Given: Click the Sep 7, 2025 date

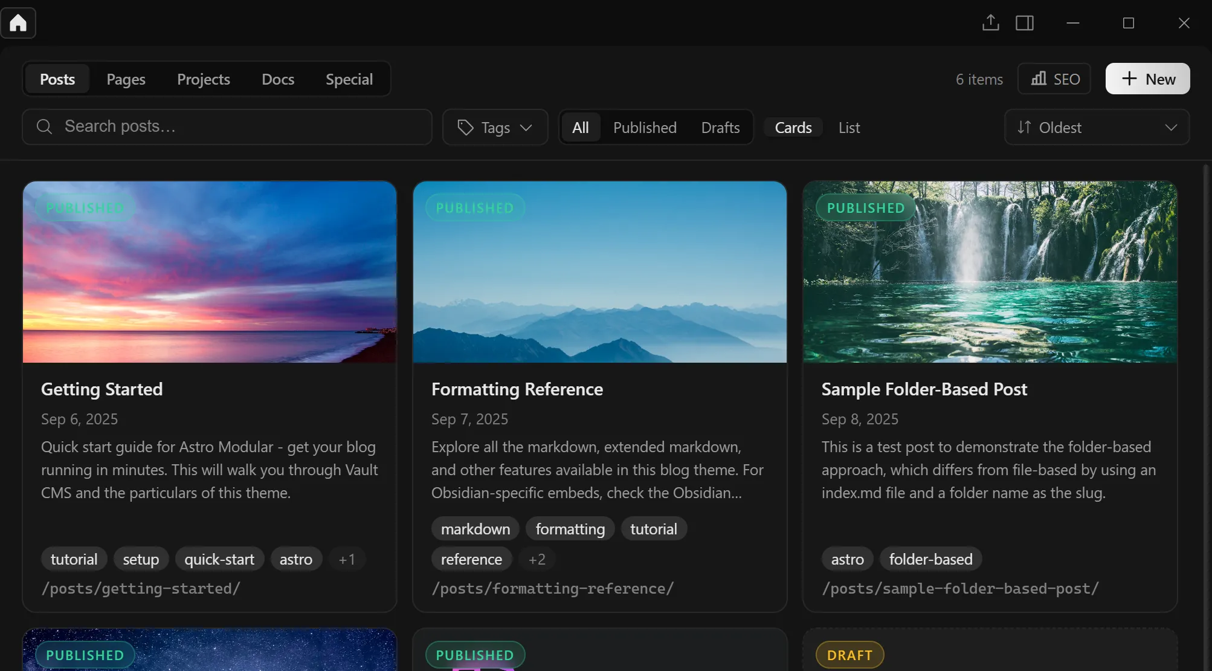Looking at the screenshot, I should [x=469, y=419].
